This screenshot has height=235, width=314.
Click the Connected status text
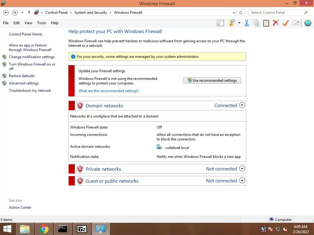point(225,106)
